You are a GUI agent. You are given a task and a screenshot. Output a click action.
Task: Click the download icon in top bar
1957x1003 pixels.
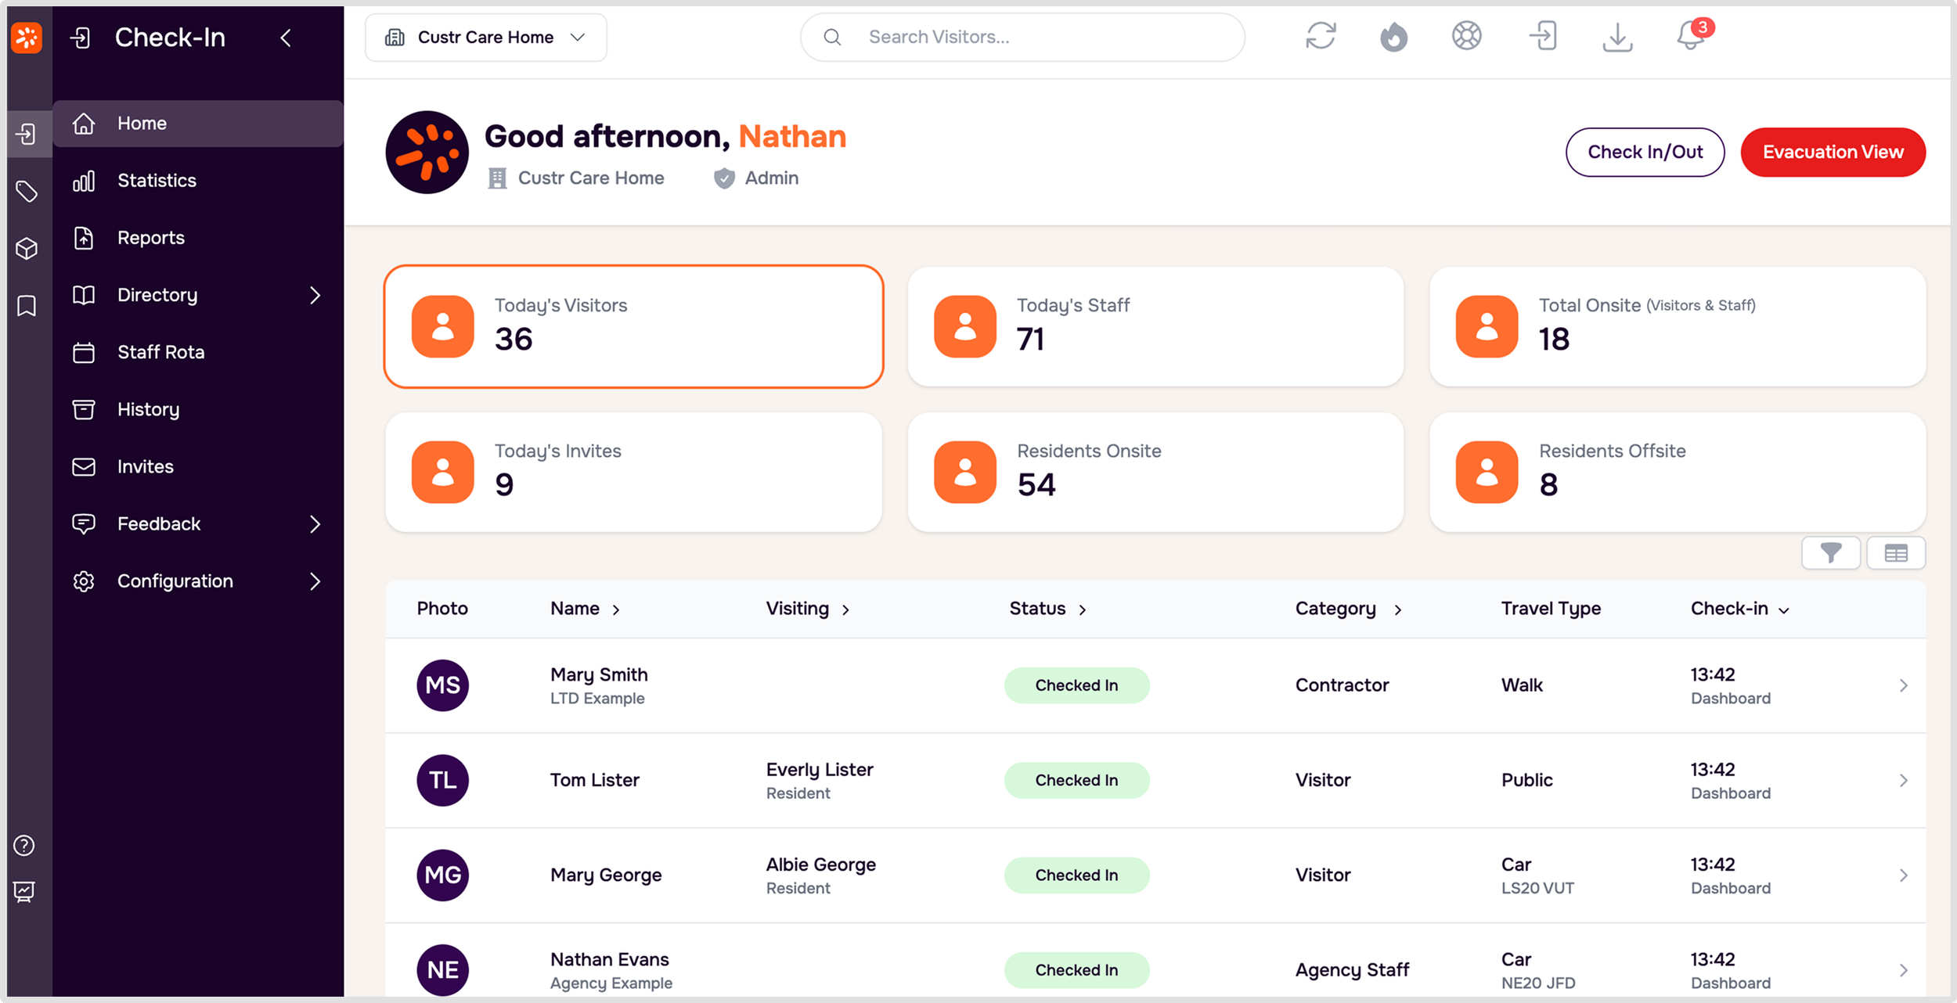pyautogui.click(x=1617, y=37)
